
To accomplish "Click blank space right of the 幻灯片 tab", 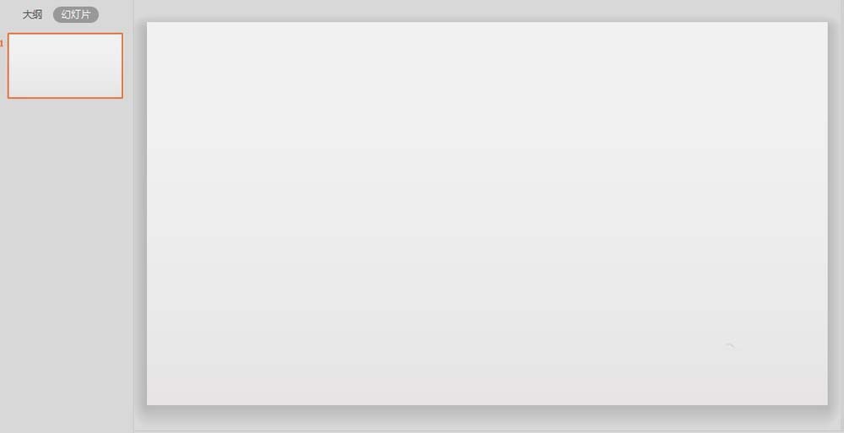I will (x=116, y=14).
